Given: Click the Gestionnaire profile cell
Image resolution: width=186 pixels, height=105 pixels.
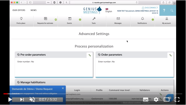Looking at the screenshot, I should 97,99.
